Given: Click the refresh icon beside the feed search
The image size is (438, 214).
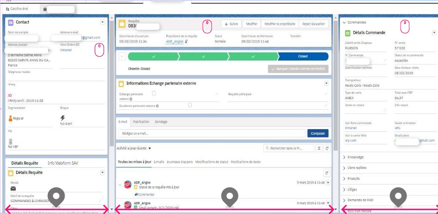Looking at the screenshot, I should pyautogui.click(x=327, y=149).
